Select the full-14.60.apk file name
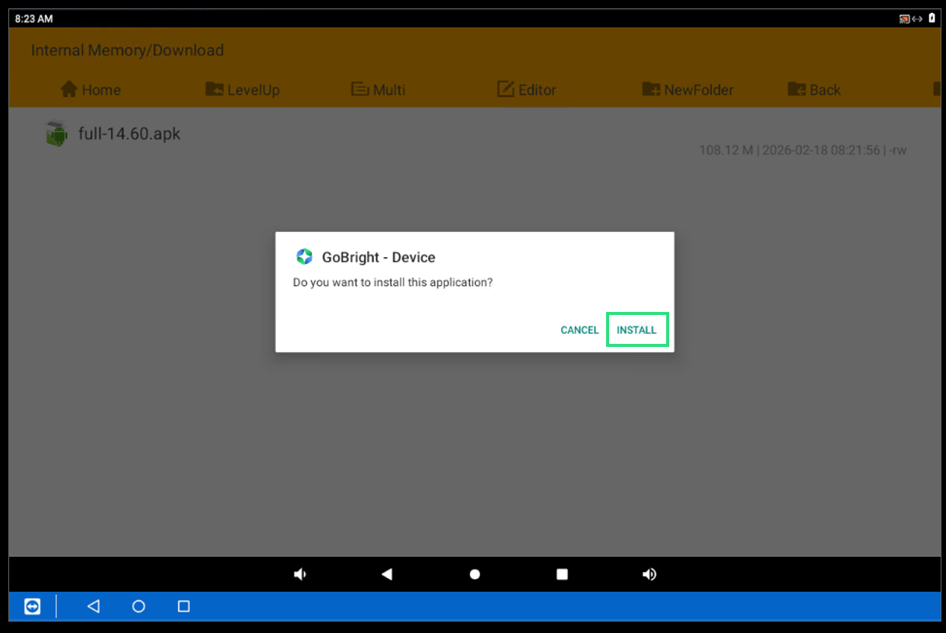The image size is (946, 633). coord(129,134)
